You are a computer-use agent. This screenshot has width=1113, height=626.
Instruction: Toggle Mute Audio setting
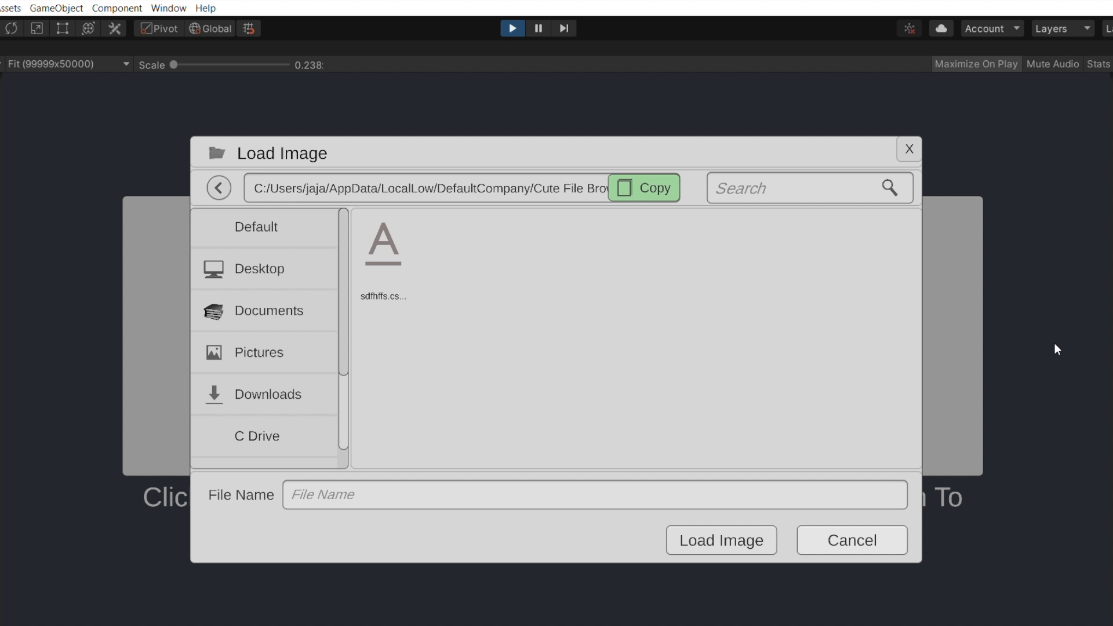pyautogui.click(x=1053, y=63)
